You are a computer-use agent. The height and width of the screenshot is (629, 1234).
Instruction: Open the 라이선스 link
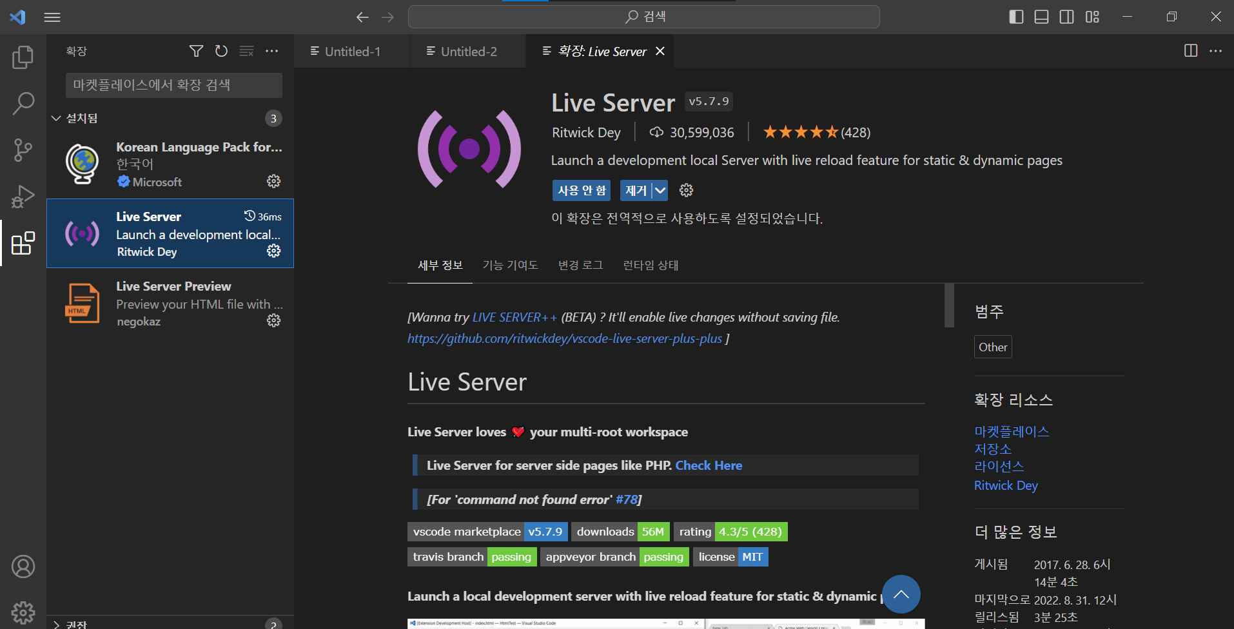[999, 466]
